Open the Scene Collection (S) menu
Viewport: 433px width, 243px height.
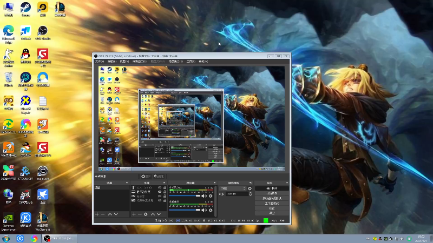(x=175, y=61)
